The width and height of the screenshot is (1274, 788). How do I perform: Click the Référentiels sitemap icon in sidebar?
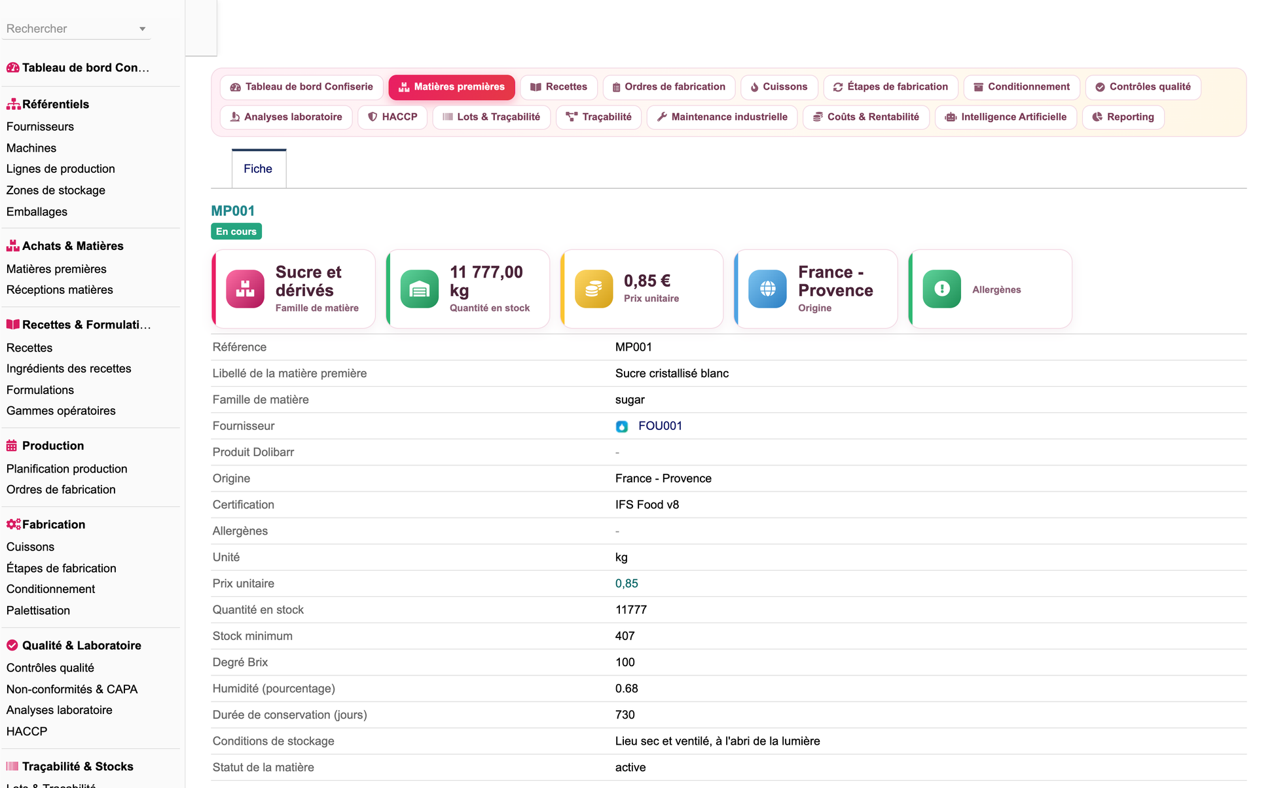pyautogui.click(x=13, y=104)
